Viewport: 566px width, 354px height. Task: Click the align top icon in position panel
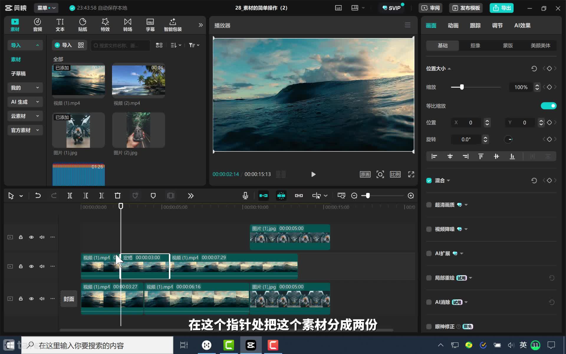[x=481, y=156]
